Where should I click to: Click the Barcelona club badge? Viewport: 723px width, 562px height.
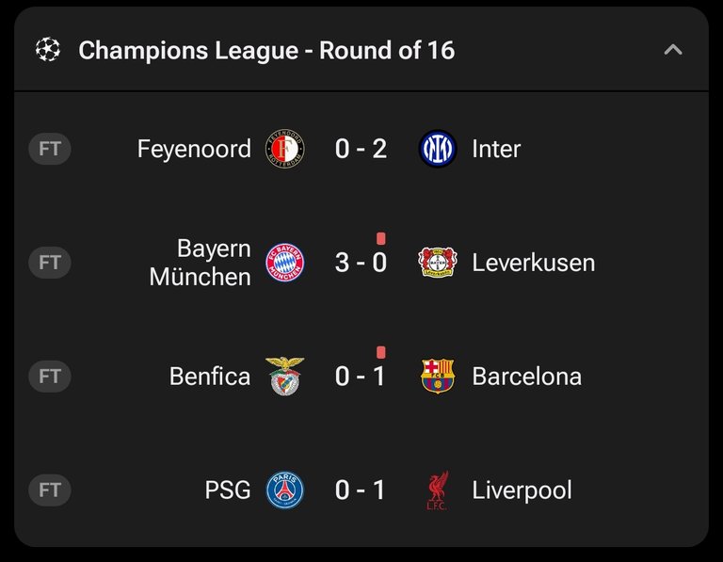coord(438,377)
